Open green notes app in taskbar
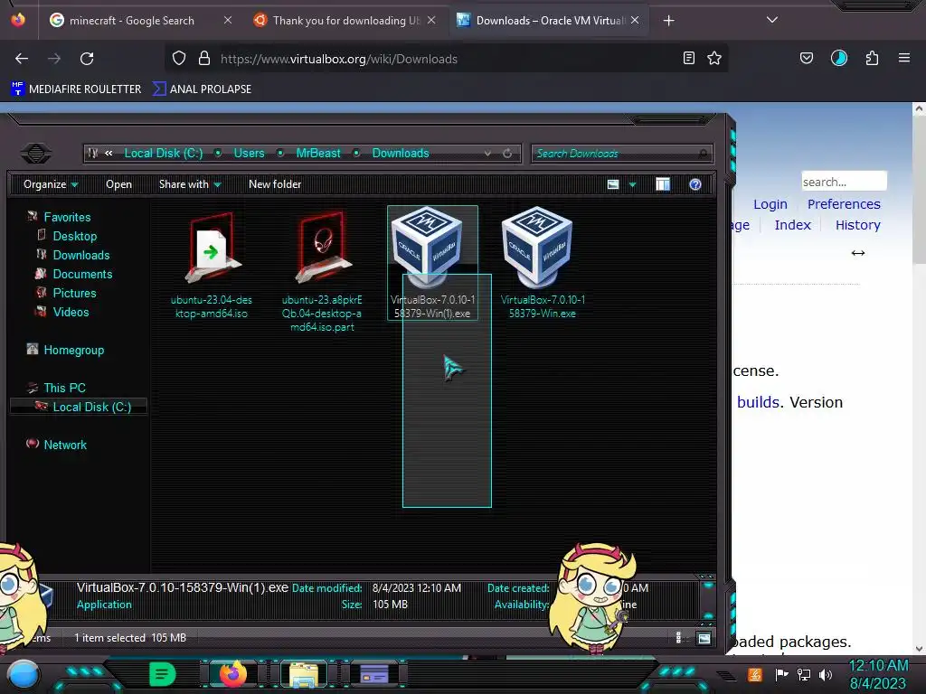This screenshot has height=694, width=926. pyautogui.click(x=163, y=674)
